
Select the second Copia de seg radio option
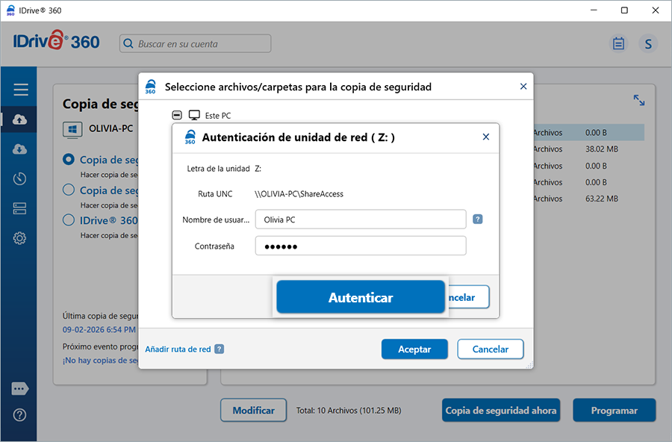point(69,190)
